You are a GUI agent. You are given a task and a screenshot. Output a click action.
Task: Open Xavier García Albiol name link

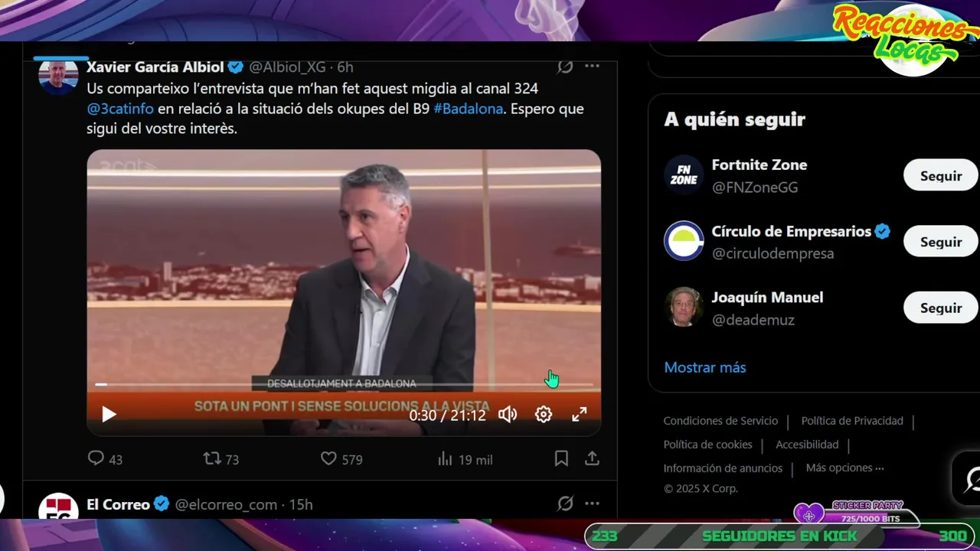click(x=155, y=67)
